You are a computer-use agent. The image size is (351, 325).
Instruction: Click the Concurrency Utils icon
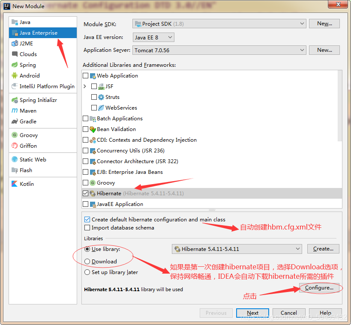[x=93, y=151]
